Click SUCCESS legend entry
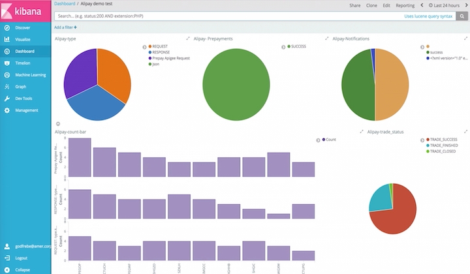This screenshot has width=470, height=274. (x=297, y=46)
